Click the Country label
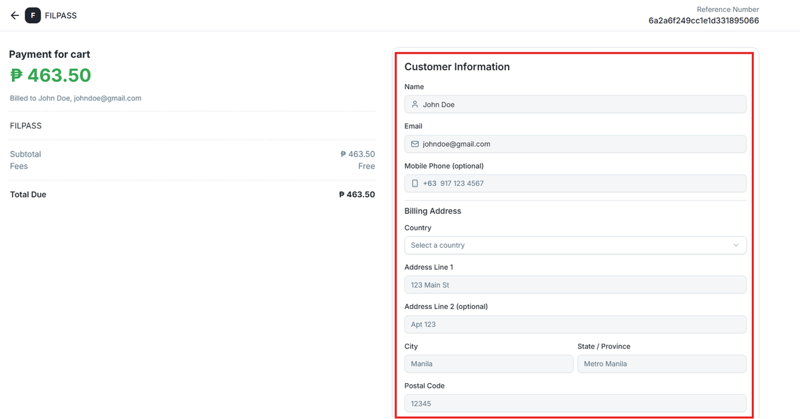The width and height of the screenshot is (800, 419). pyautogui.click(x=418, y=228)
